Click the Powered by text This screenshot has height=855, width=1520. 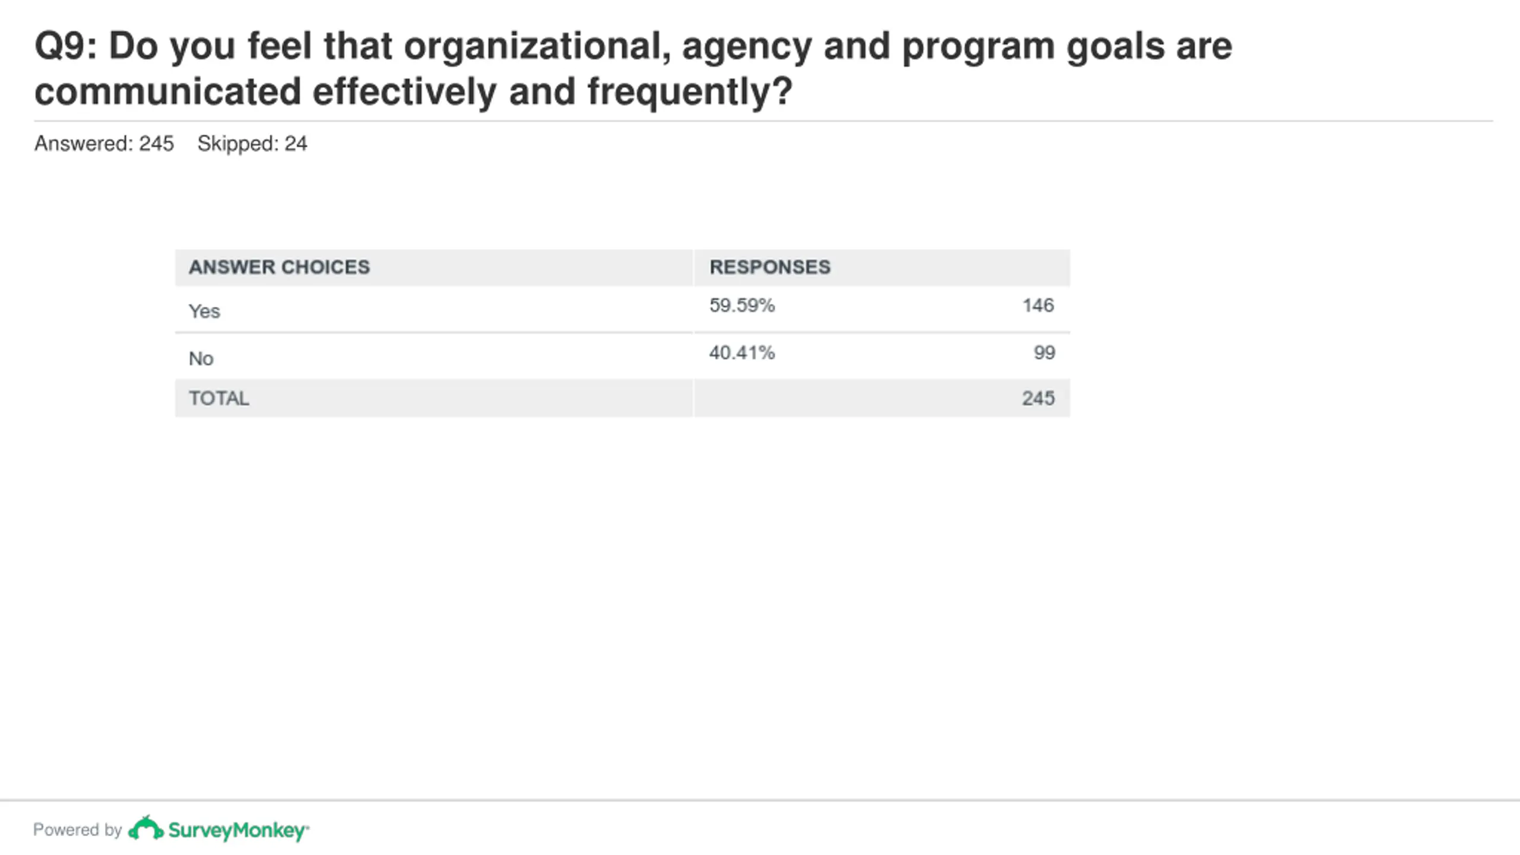[x=78, y=829]
